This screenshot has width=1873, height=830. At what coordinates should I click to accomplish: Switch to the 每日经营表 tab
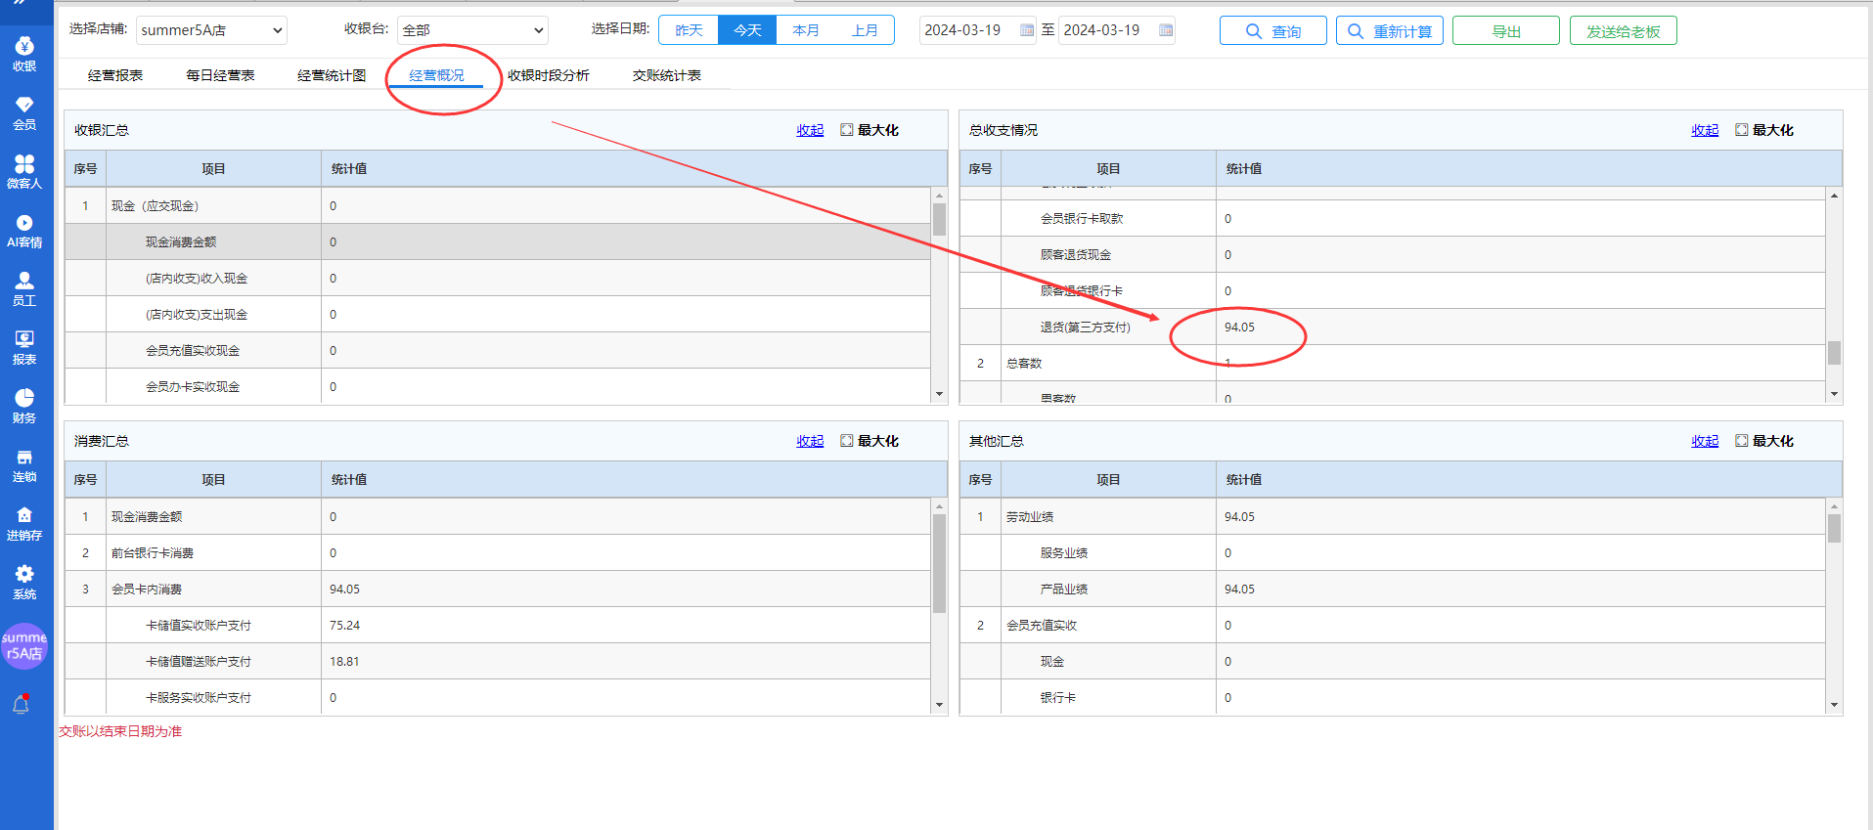pyautogui.click(x=220, y=75)
